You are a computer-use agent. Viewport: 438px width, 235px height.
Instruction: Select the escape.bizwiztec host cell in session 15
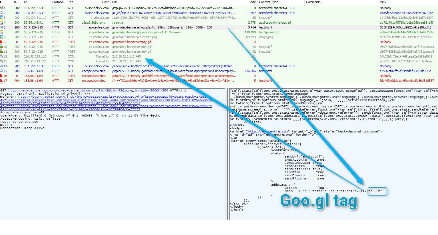95,71
